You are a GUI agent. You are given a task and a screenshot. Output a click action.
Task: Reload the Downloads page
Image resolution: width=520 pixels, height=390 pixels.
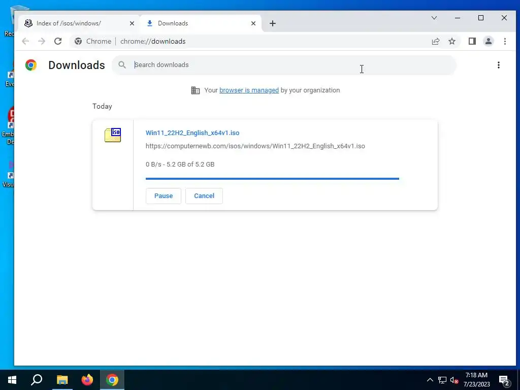click(x=58, y=41)
